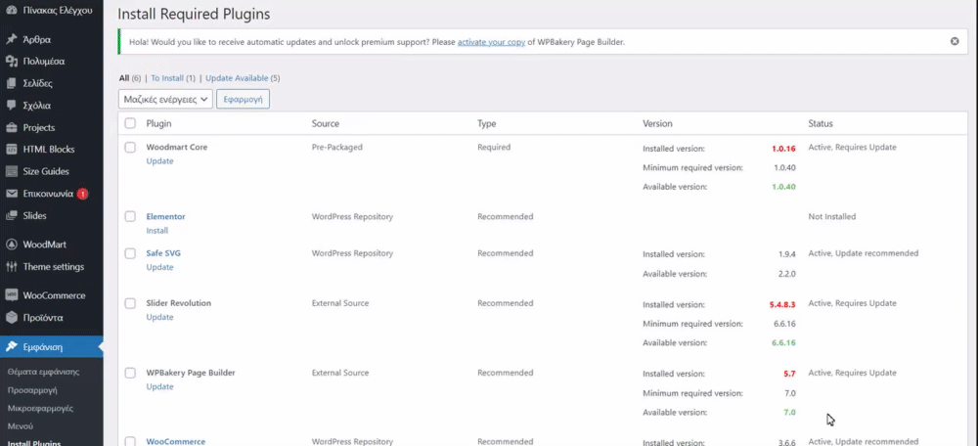Click the Άρθρα pin icon in sidebar
The width and height of the screenshot is (978, 446).
tap(12, 39)
